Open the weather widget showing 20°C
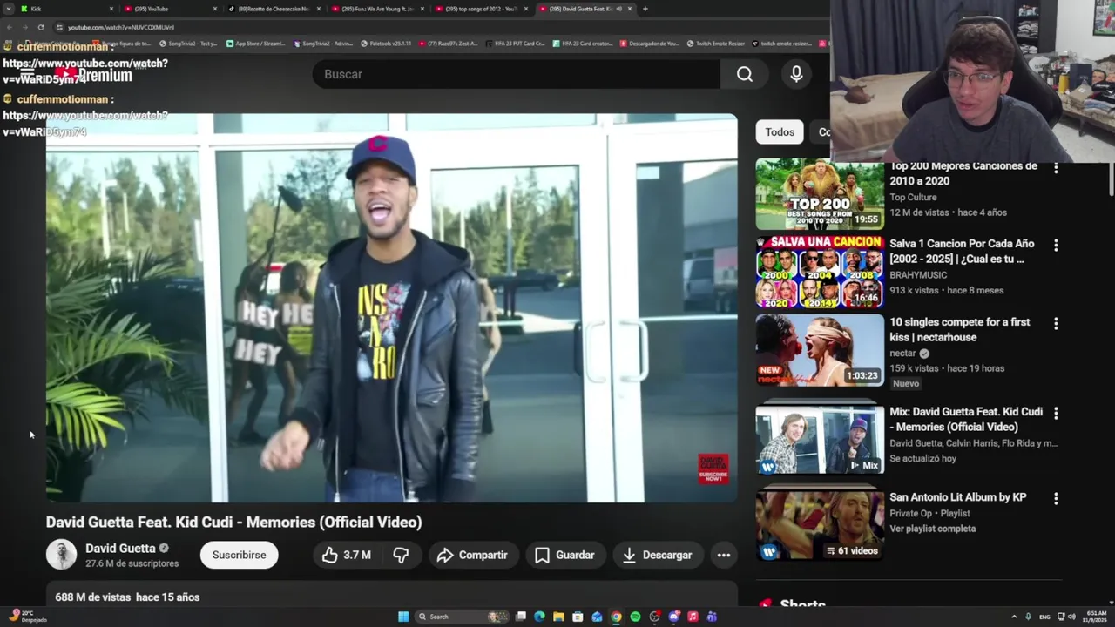Image resolution: width=1115 pixels, height=627 pixels. [x=26, y=616]
